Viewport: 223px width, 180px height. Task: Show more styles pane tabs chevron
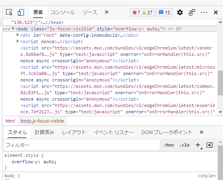[201, 132]
